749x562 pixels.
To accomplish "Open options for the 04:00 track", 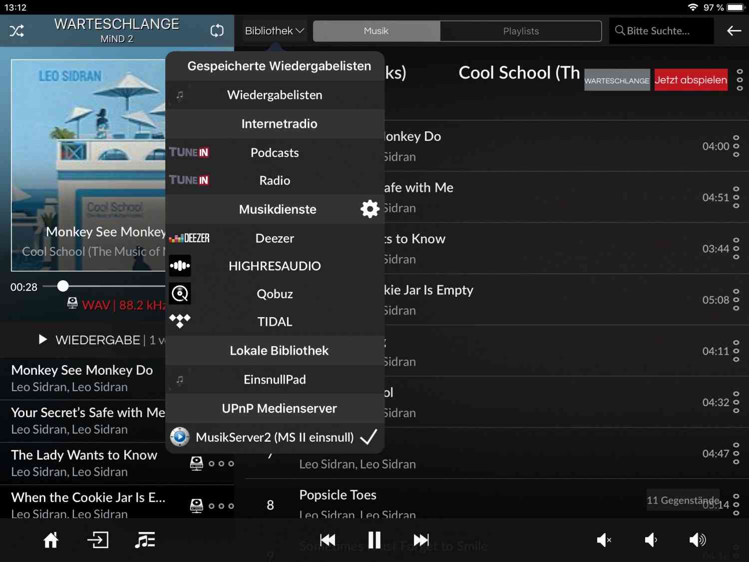I will pos(736,146).
